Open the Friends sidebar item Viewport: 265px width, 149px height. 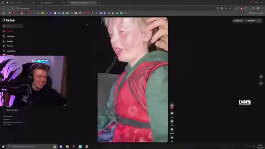click(8, 46)
